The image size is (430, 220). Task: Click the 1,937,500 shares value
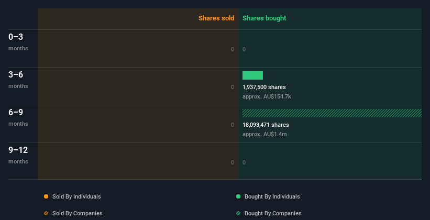click(264, 87)
